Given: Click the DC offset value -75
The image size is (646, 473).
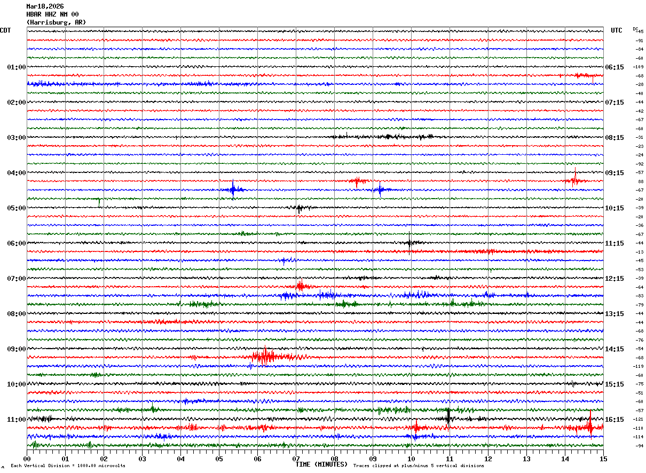Looking at the screenshot, I should [x=639, y=384].
